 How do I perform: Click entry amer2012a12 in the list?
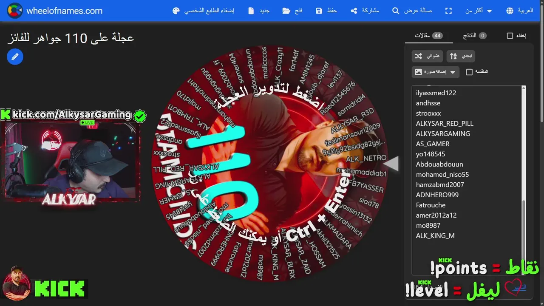(436, 215)
